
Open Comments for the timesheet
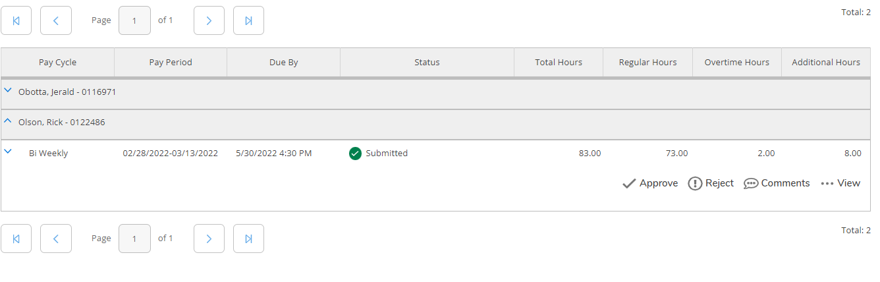click(x=777, y=183)
